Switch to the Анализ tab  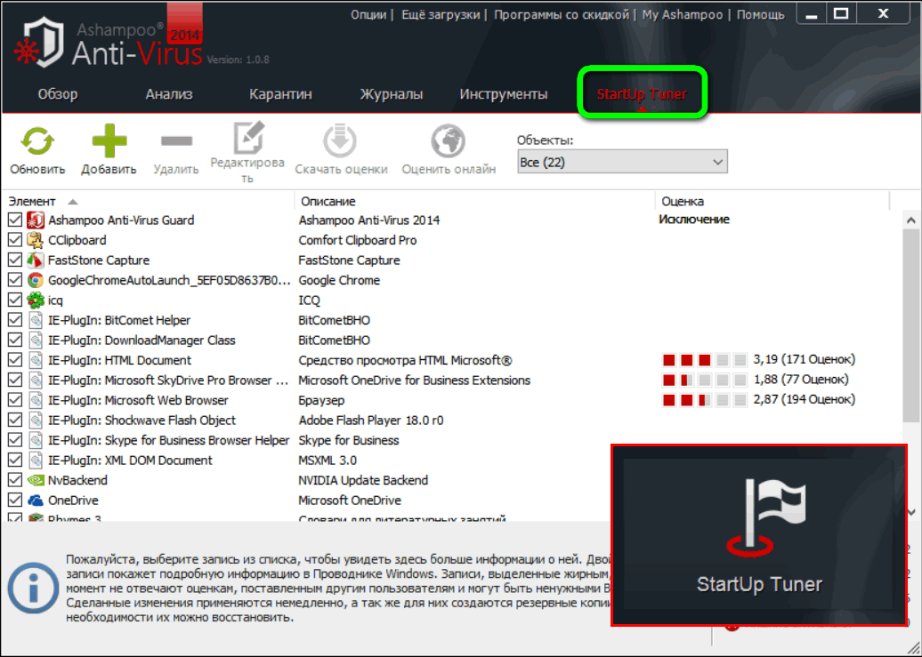click(169, 94)
